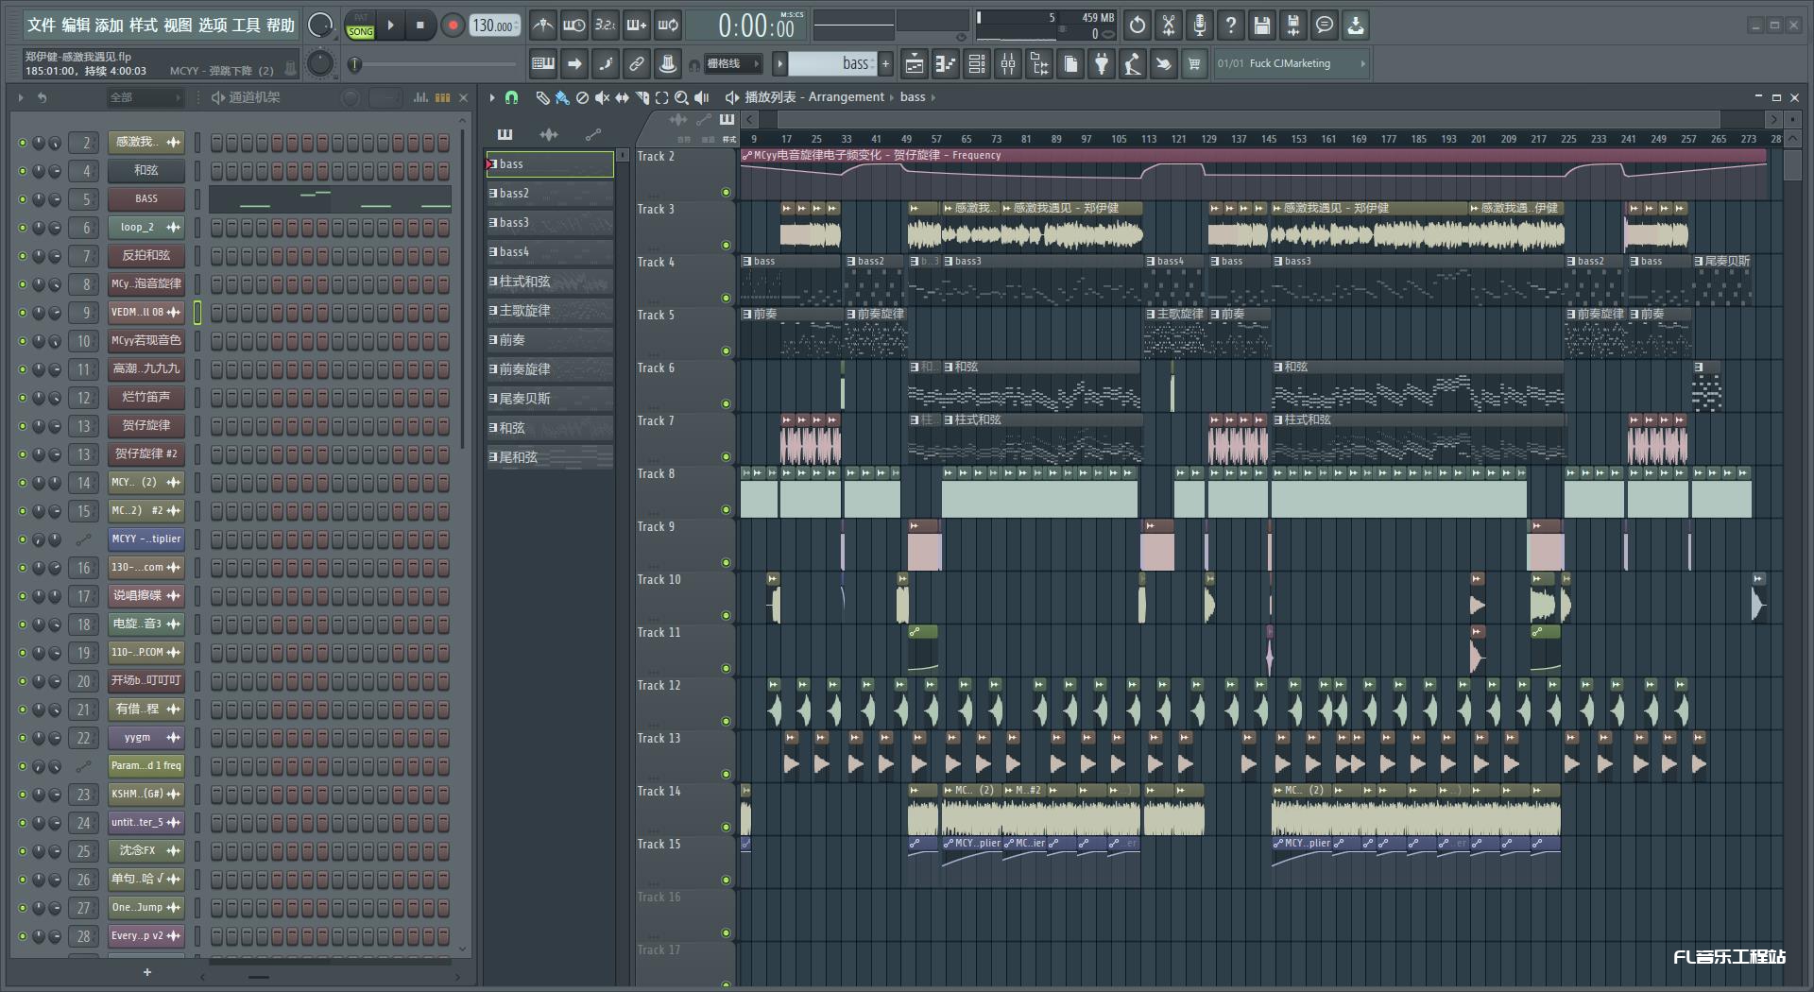Click the arrow after bass in breadcrumb
This screenshot has height=992, width=1814.
pos(933,97)
